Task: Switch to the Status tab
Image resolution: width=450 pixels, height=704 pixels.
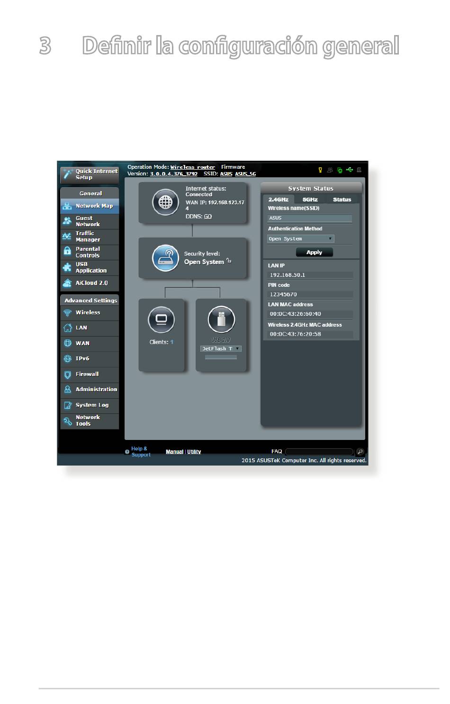Action: (342, 200)
